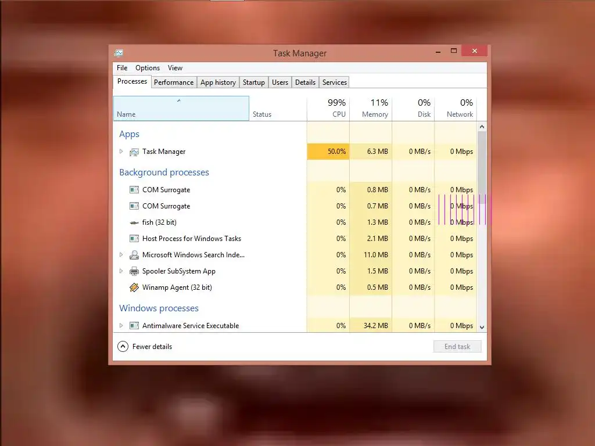
Task: Select Antimalware Service Executable name
Action: click(191, 325)
